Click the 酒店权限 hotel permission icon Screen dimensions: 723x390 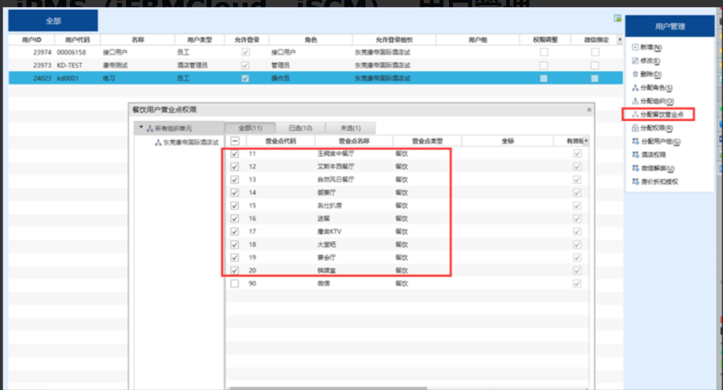pyautogui.click(x=635, y=155)
